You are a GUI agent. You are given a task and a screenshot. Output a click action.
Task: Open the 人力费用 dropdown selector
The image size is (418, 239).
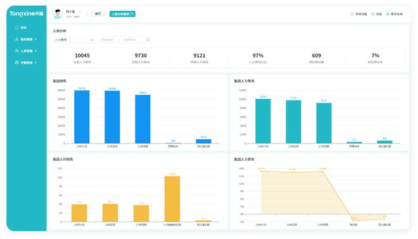[x=74, y=40]
